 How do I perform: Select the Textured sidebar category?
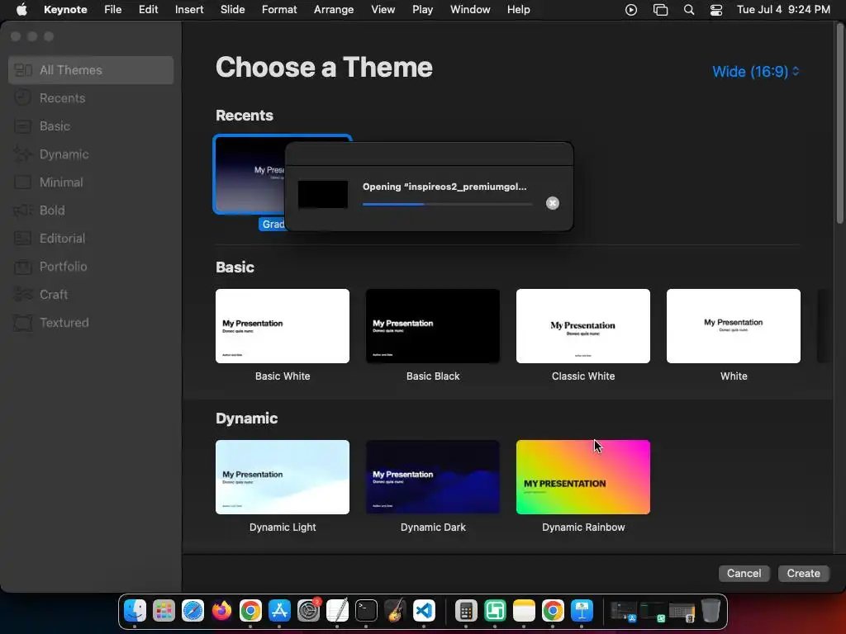pyautogui.click(x=91, y=323)
